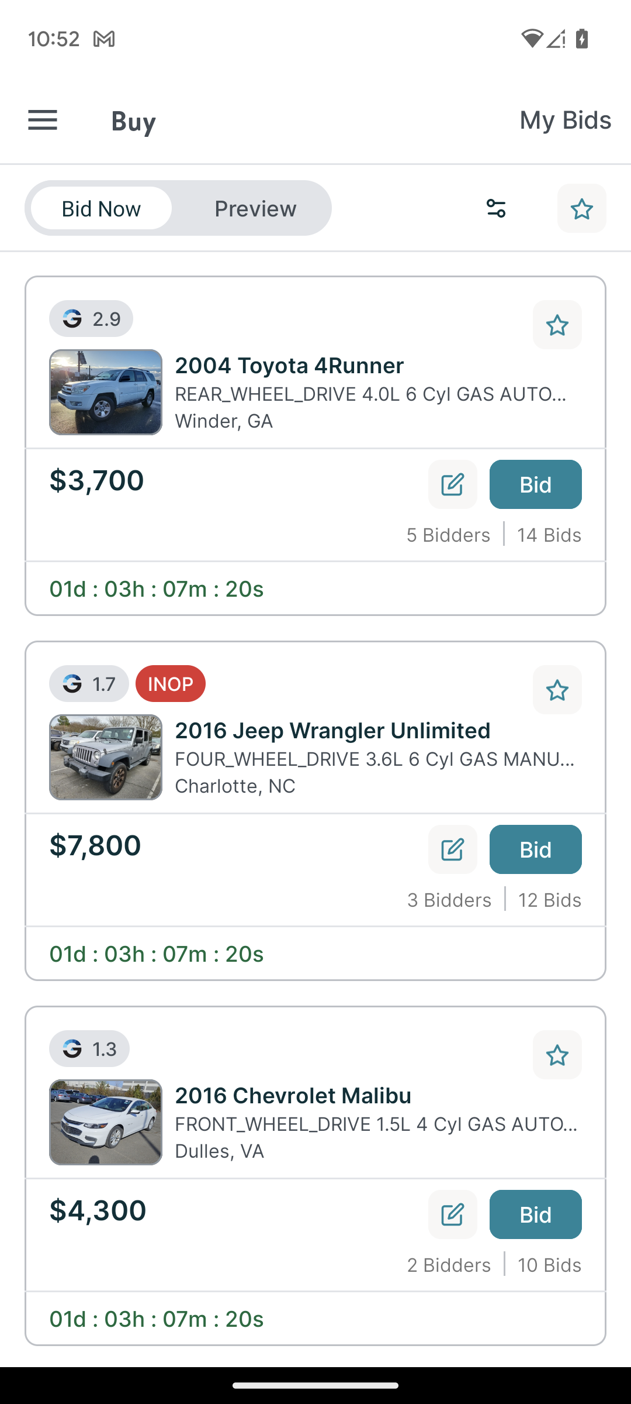Screen dimensions: 631x1404
Task: Bid on the $4,300 Chevrolet Malibu
Action: click(x=535, y=1214)
